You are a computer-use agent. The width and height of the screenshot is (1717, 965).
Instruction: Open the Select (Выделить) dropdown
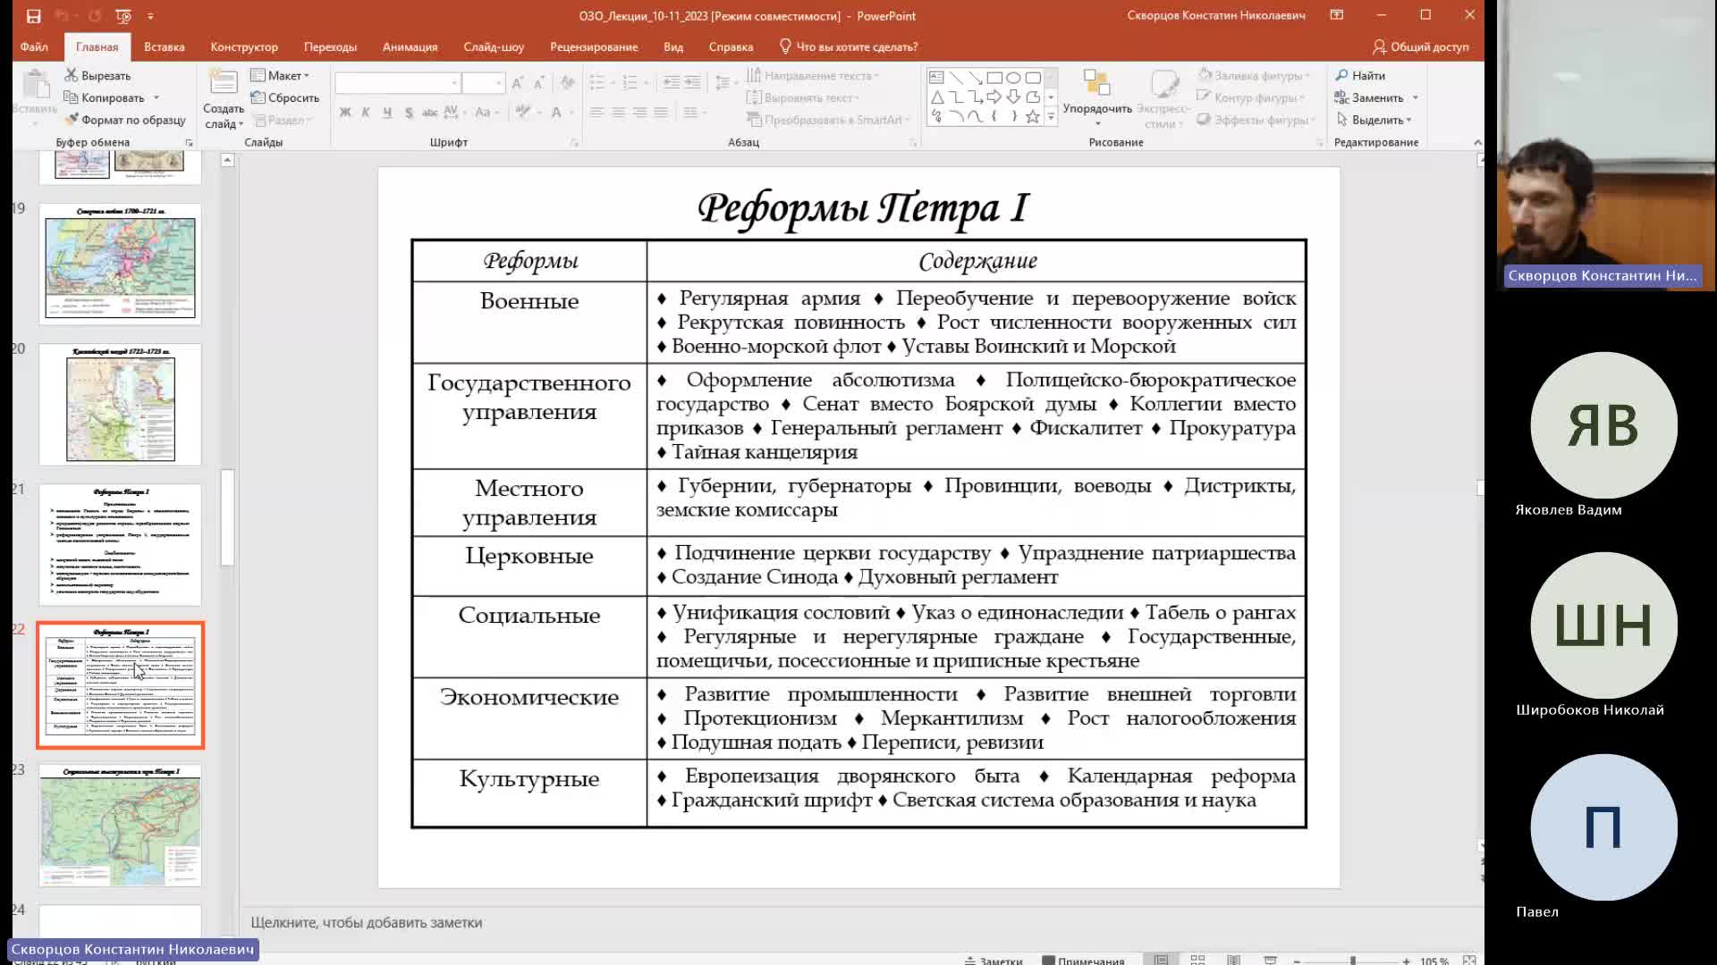pos(1374,120)
